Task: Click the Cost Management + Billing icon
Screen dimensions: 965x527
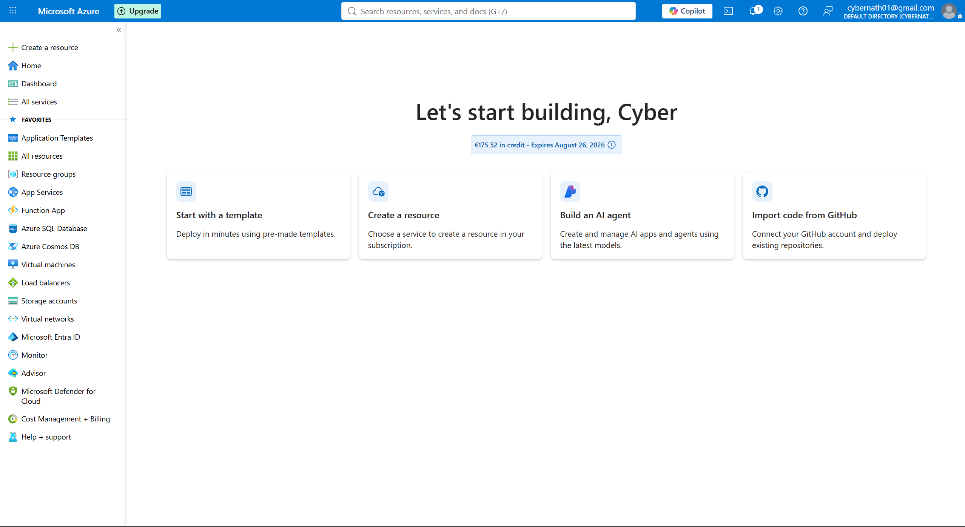Action: (13, 419)
